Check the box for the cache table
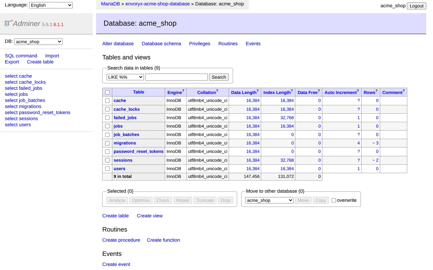The width and height of the screenshot is (433, 270). click(107, 101)
